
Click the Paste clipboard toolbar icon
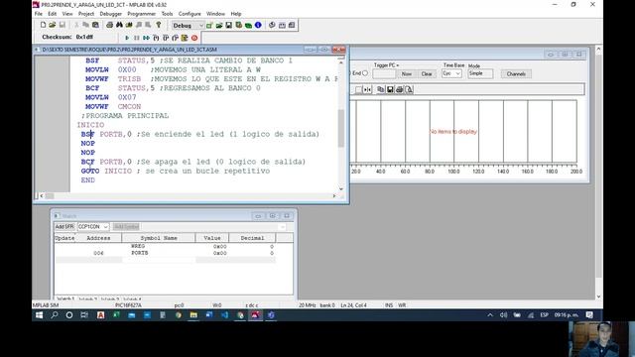tap(95, 25)
